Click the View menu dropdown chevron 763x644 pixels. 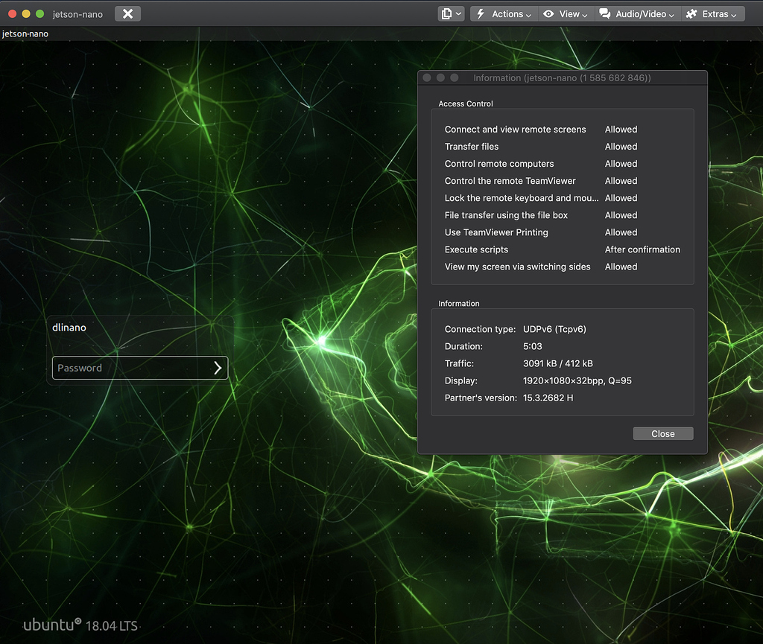[584, 15]
